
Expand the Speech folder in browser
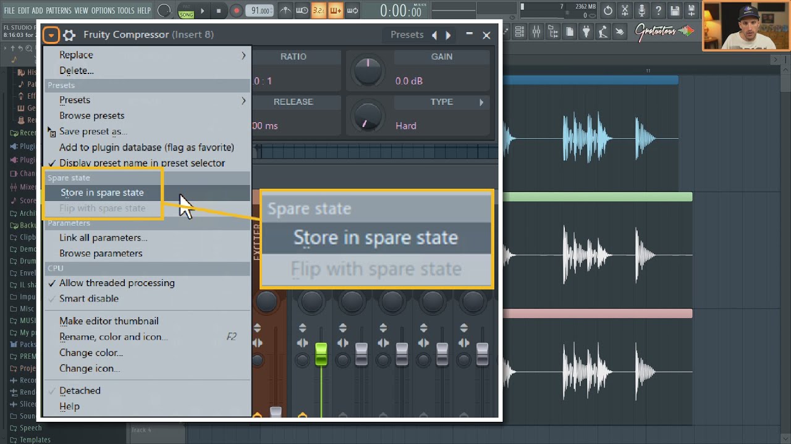[26, 428]
